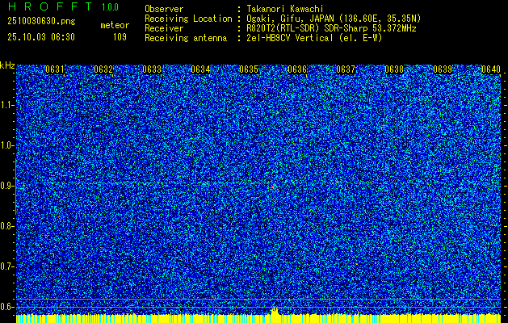Screen dimensions: 508x323
Task: Click the 0.8 kHz axis value
Action: (6, 226)
